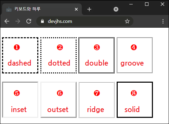Click the forward navigation arrow

point(18,21)
